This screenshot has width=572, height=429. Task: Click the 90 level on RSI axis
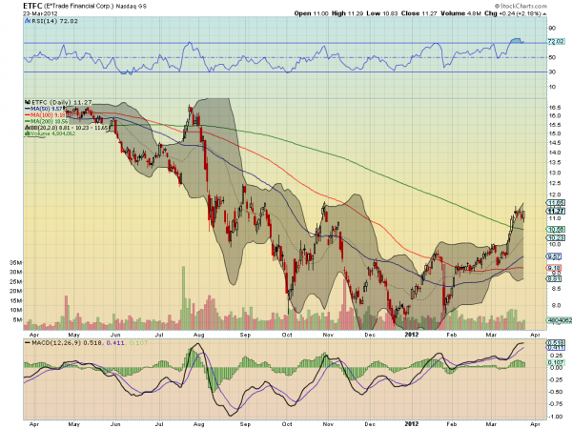552,28
